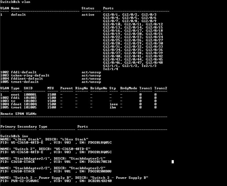Click the 'Switch#sh inv' command line
Image resolution: width=227 pixels, height=186 pixels.
pos(14,136)
